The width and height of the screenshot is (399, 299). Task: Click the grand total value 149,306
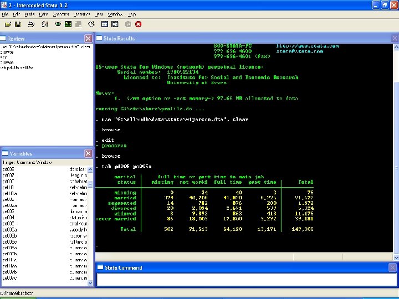303,229
